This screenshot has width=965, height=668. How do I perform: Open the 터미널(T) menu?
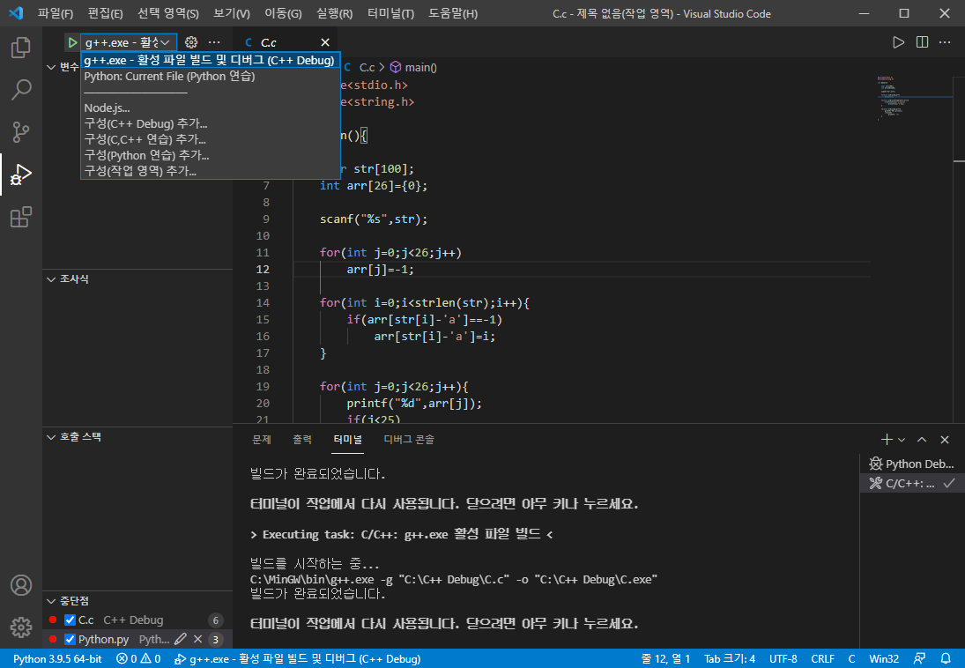pos(390,13)
